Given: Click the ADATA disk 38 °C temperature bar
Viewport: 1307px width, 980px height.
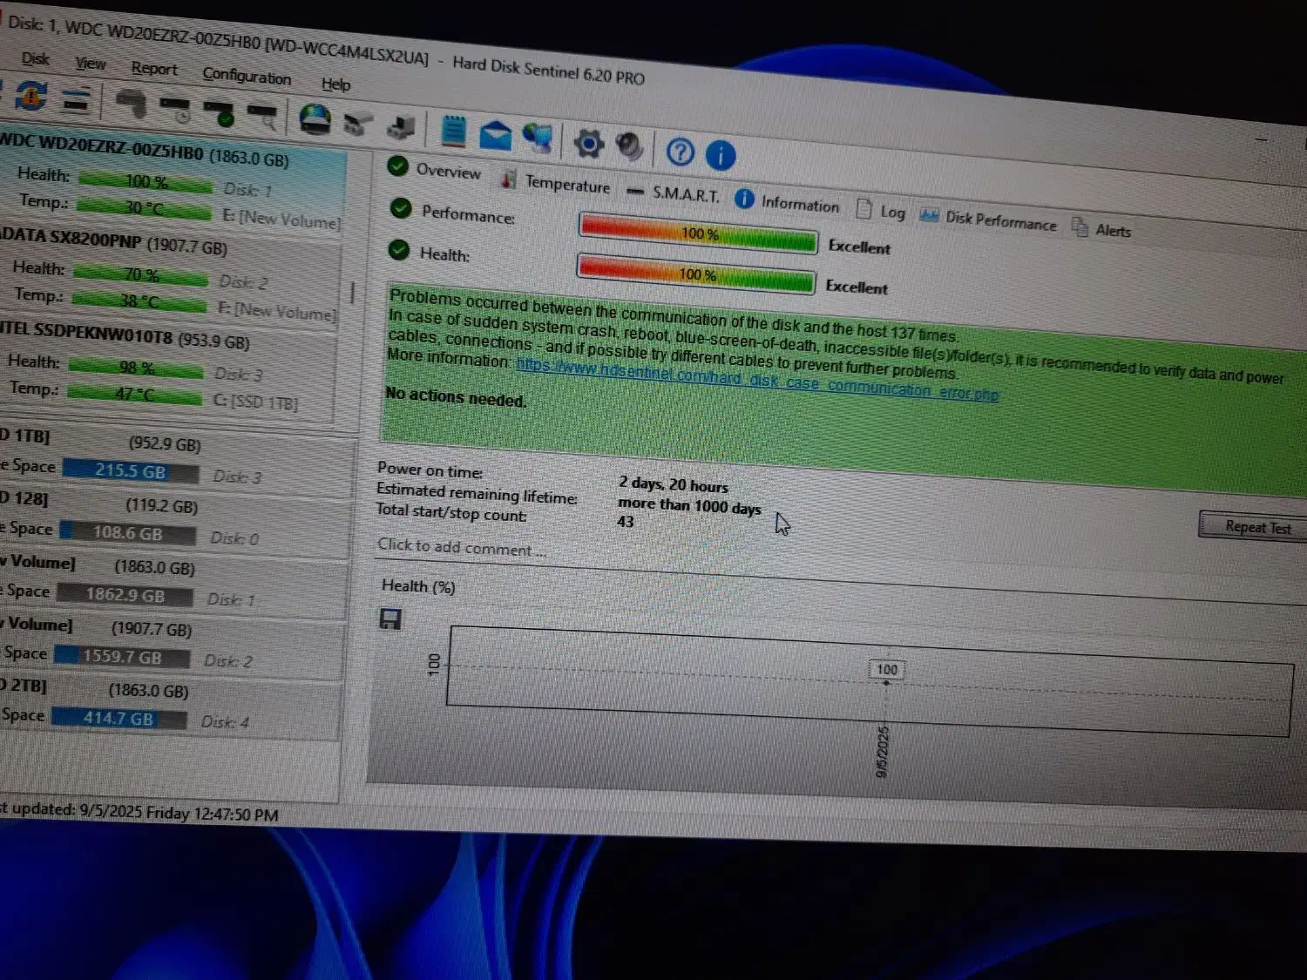Looking at the screenshot, I should click(x=139, y=301).
